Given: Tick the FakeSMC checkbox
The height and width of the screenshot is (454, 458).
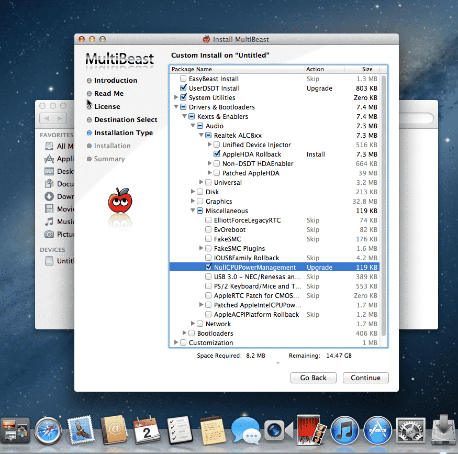Looking at the screenshot, I should point(208,239).
